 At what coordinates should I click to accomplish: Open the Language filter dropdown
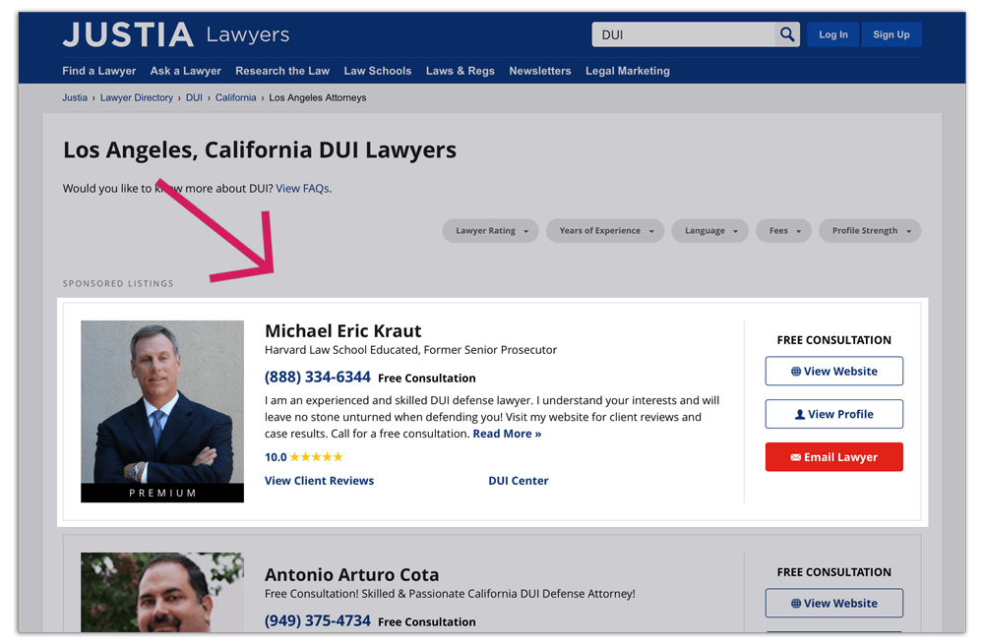click(x=709, y=231)
